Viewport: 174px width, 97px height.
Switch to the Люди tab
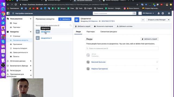click(78, 32)
